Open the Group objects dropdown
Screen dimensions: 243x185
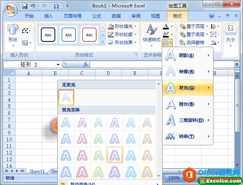(x=215, y=34)
